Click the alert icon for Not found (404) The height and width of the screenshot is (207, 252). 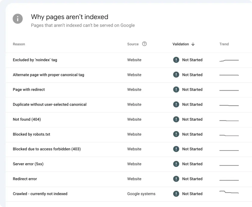(x=176, y=119)
